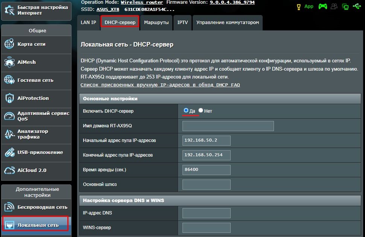Click the Настройка сервера DNS и WINS heading
The width and height of the screenshot is (365, 237).
click(123, 200)
